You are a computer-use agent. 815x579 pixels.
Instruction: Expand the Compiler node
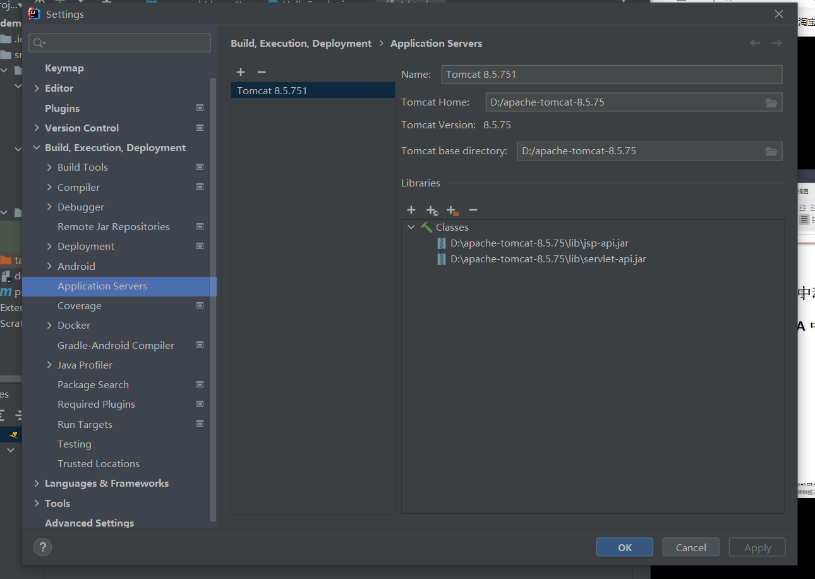click(x=49, y=187)
